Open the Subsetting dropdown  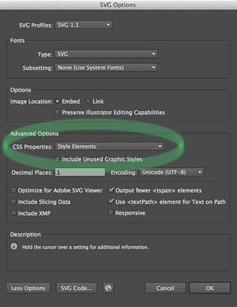coord(106,67)
